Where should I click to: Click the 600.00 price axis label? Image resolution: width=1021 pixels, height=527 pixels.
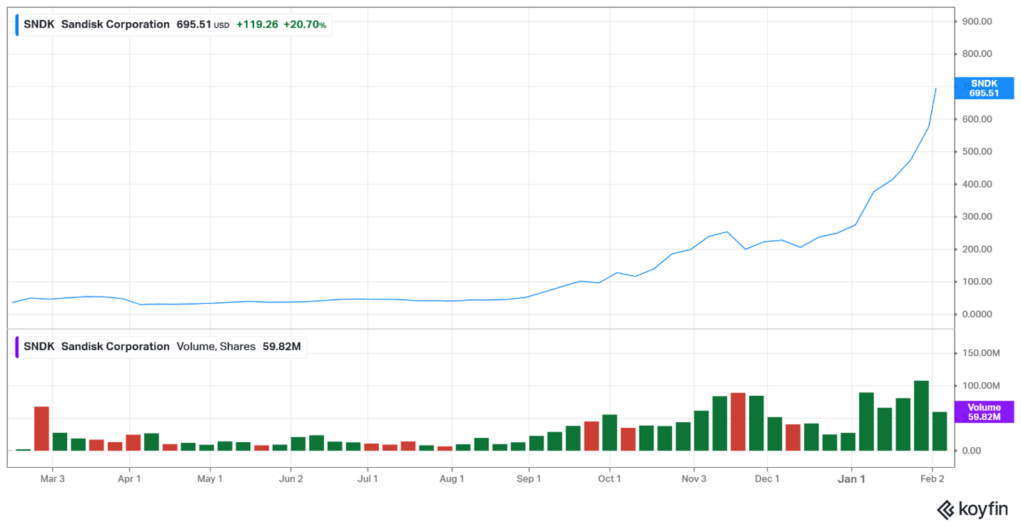tap(977, 119)
